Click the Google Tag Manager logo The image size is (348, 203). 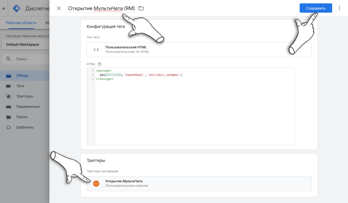point(16,8)
